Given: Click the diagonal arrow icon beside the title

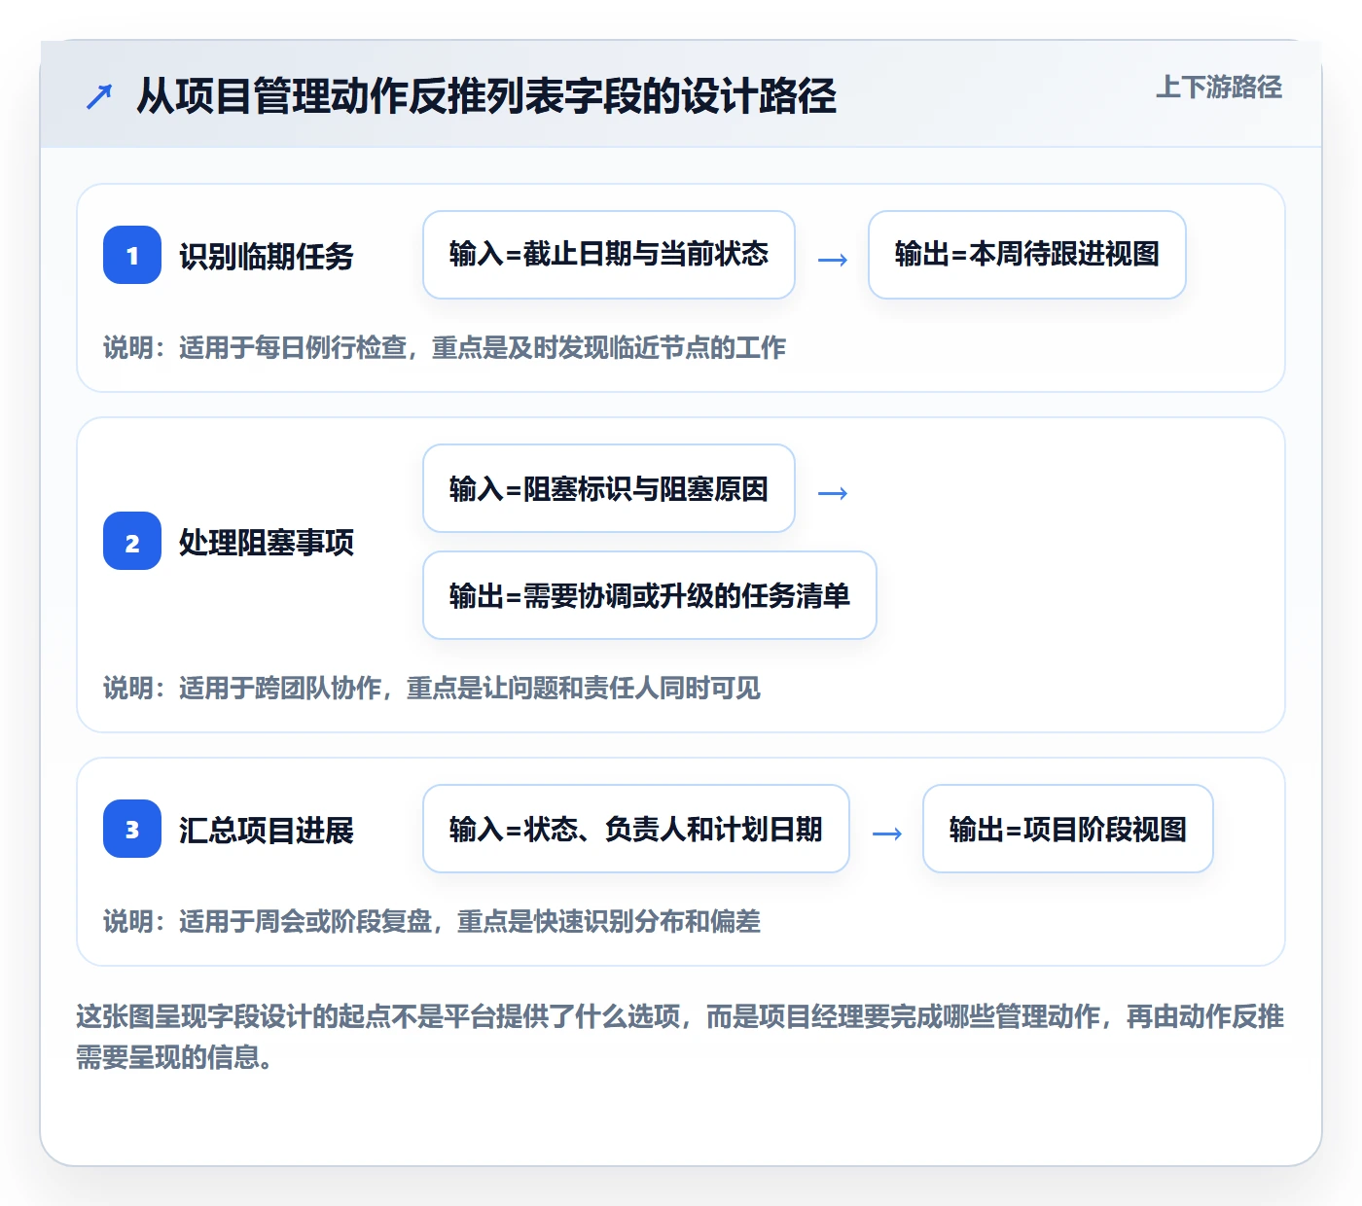Looking at the screenshot, I should point(99,96).
